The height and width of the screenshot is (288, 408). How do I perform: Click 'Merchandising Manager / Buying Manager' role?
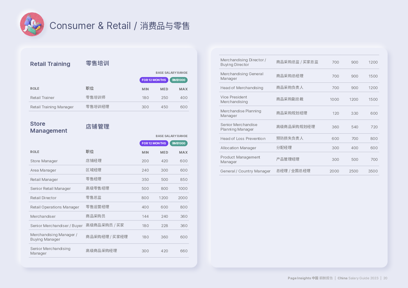54,237
